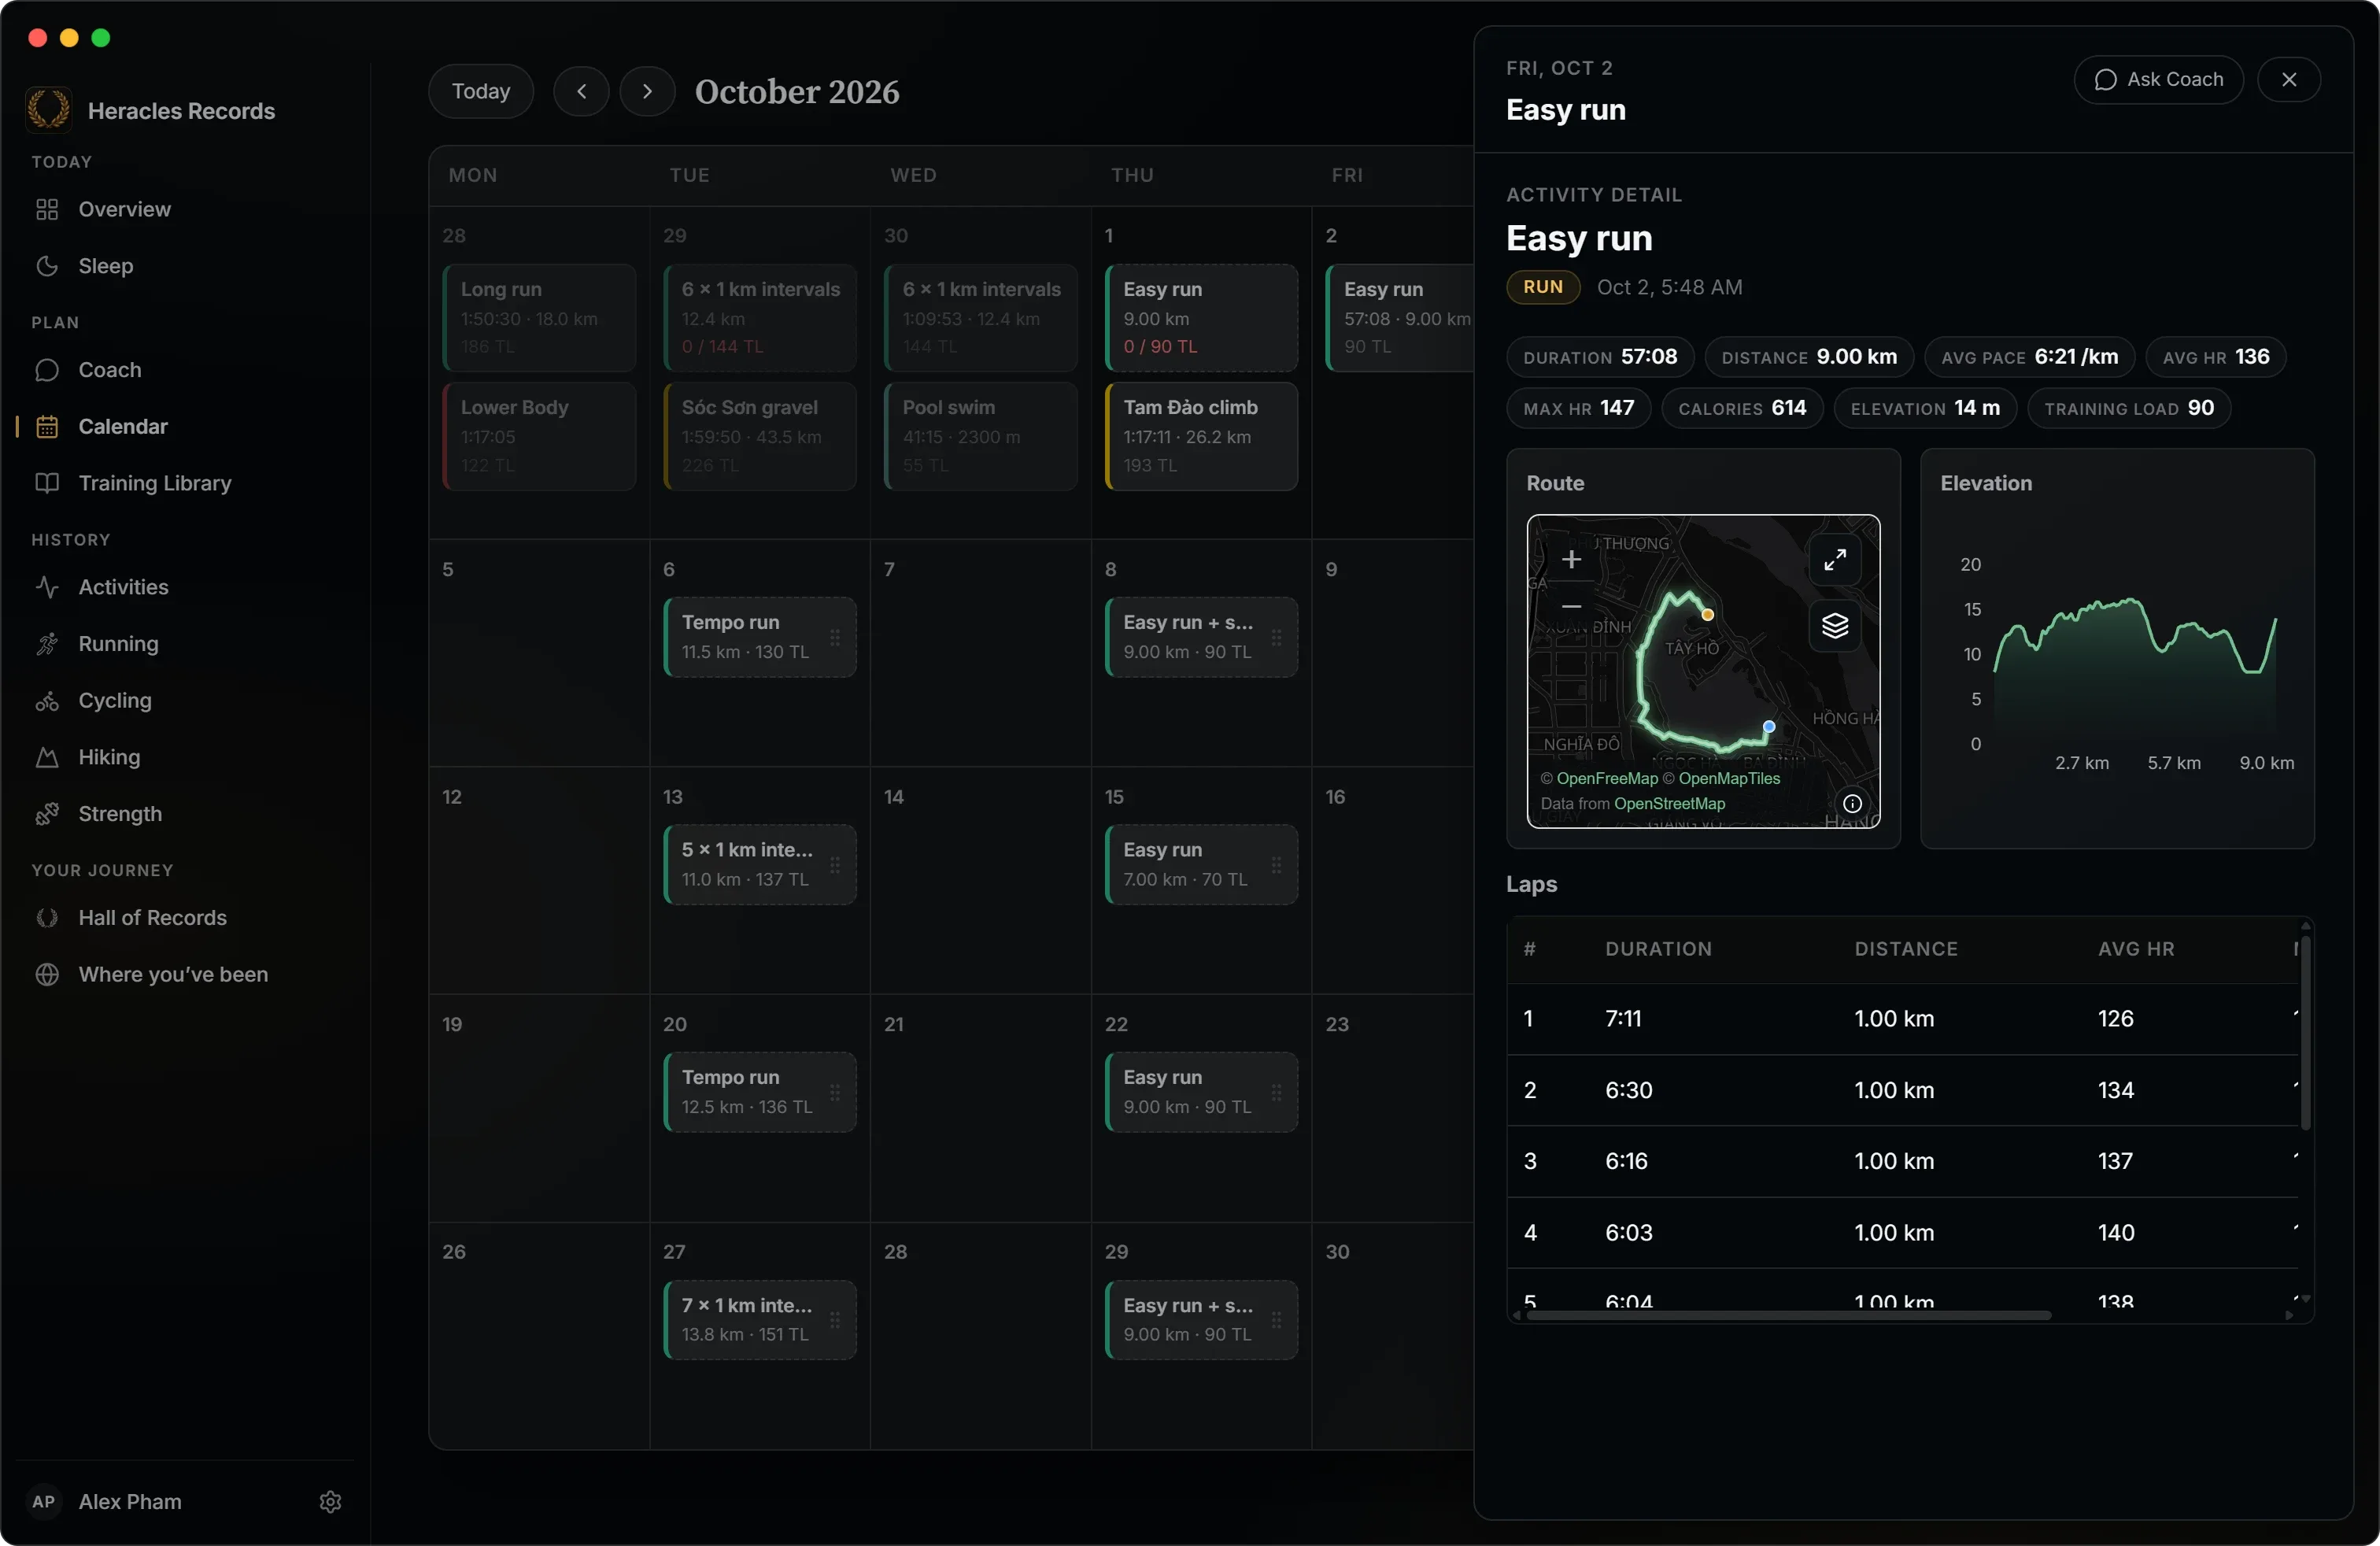The height and width of the screenshot is (1546, 2380).
Task: Open the Sleep section
Action: 185,266
